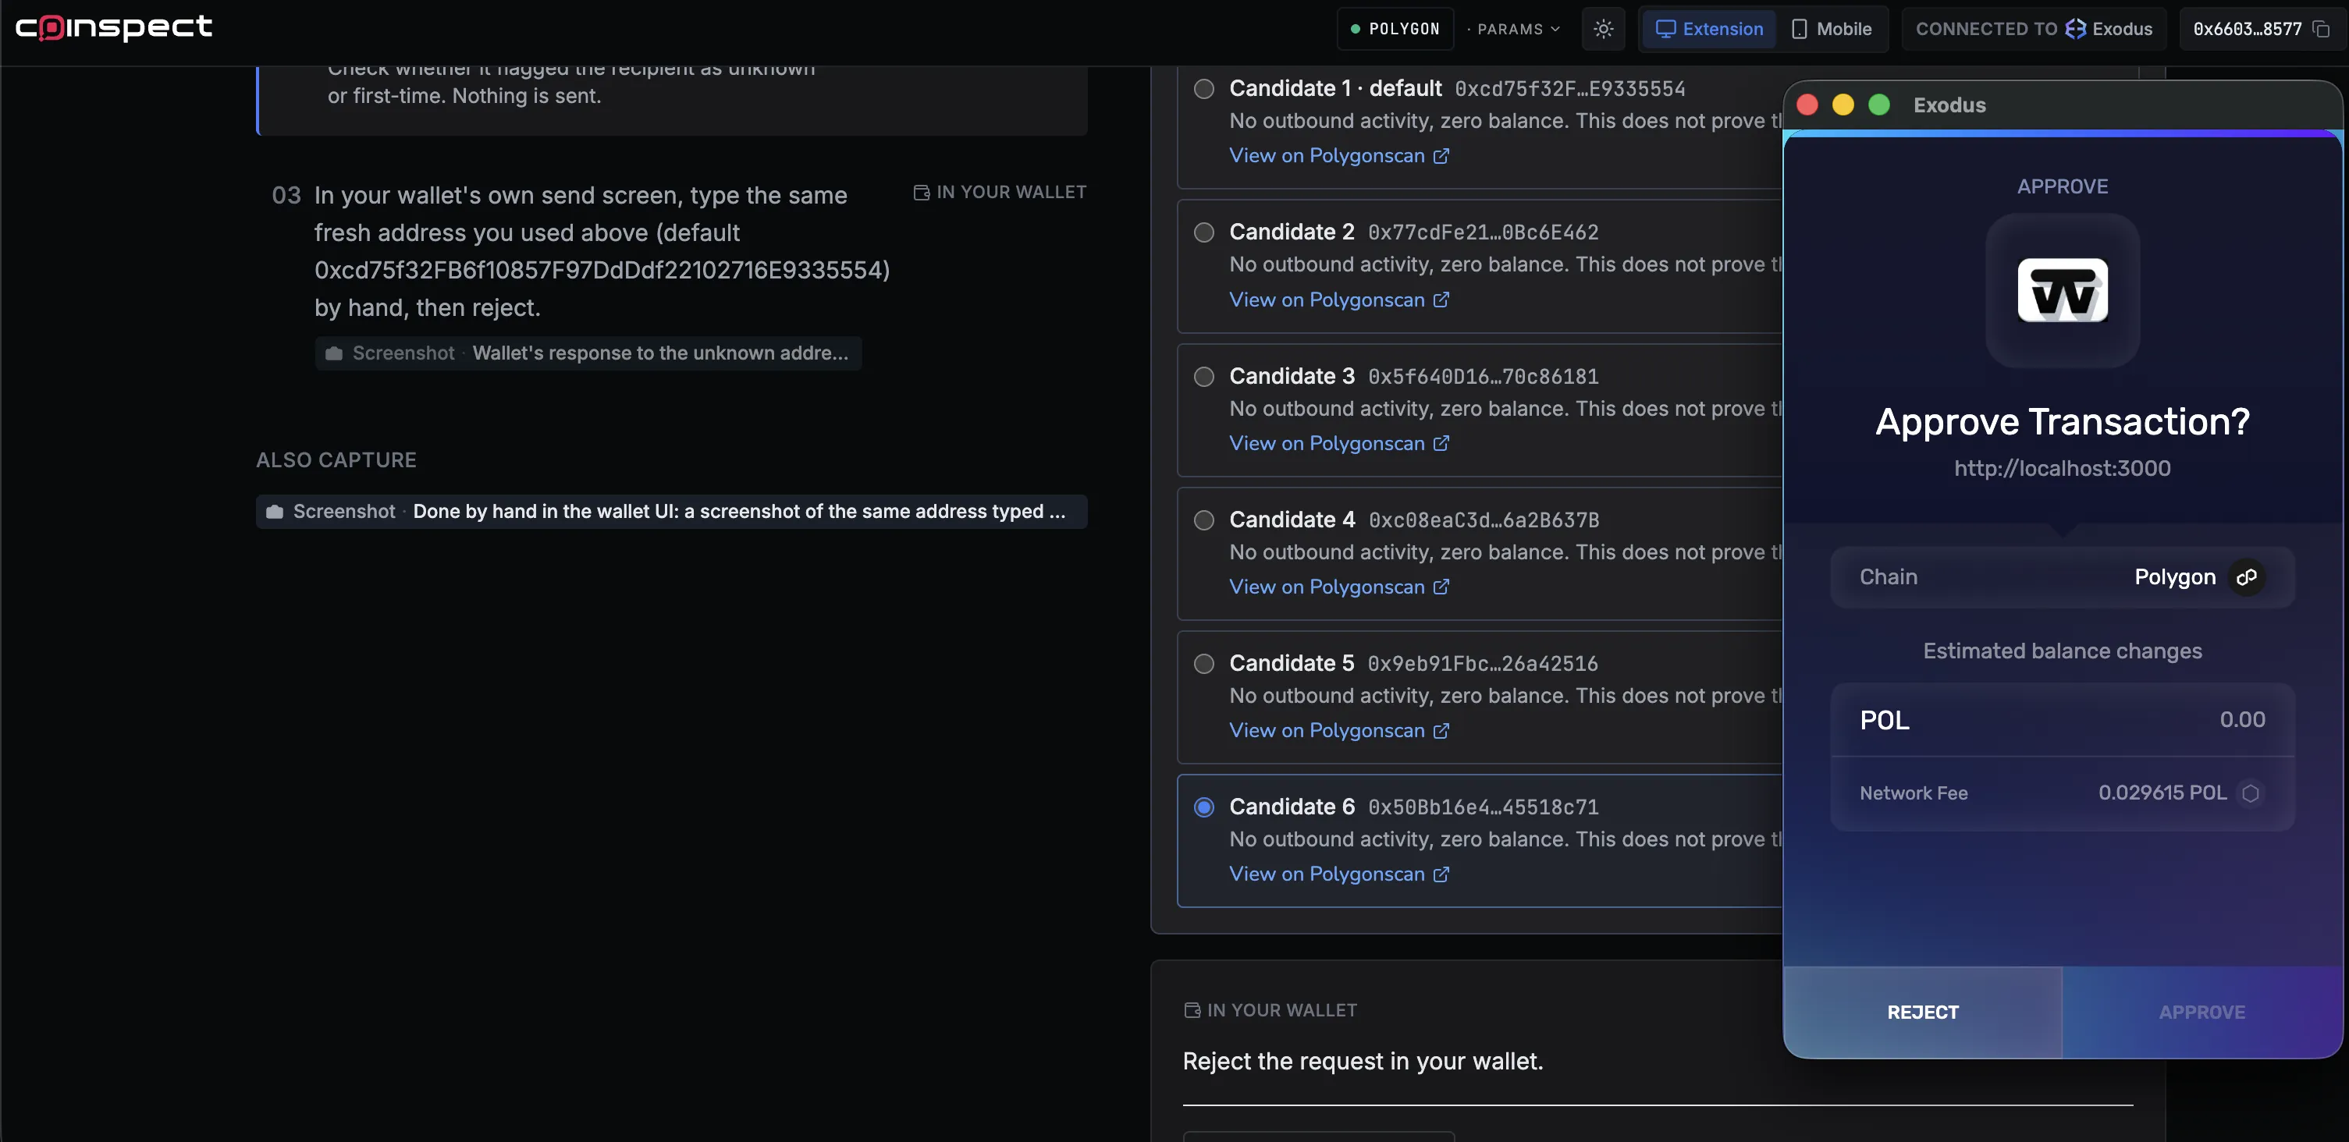The image size is (2349, 1142).
Task: Click the 0.029615 POL network fee value
Action: click(x=2162, y=793)
